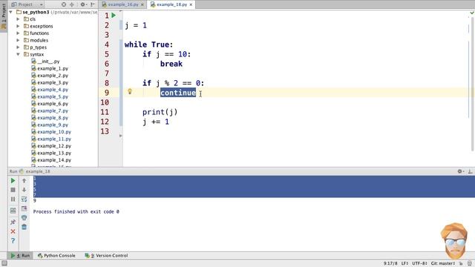The image size is (475, 267).
Task: Click the editor vertical scrollbar
Action: click(x=472, y=85)
